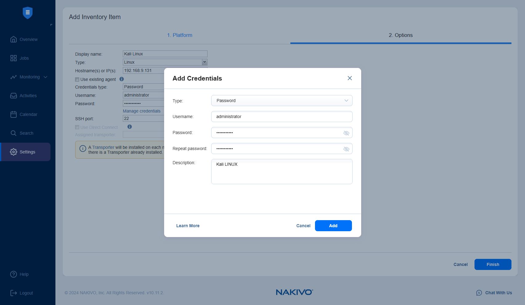Click the Add button to save credentials
Viewport: 525px width, 305px height.
(x=333, y=225)
